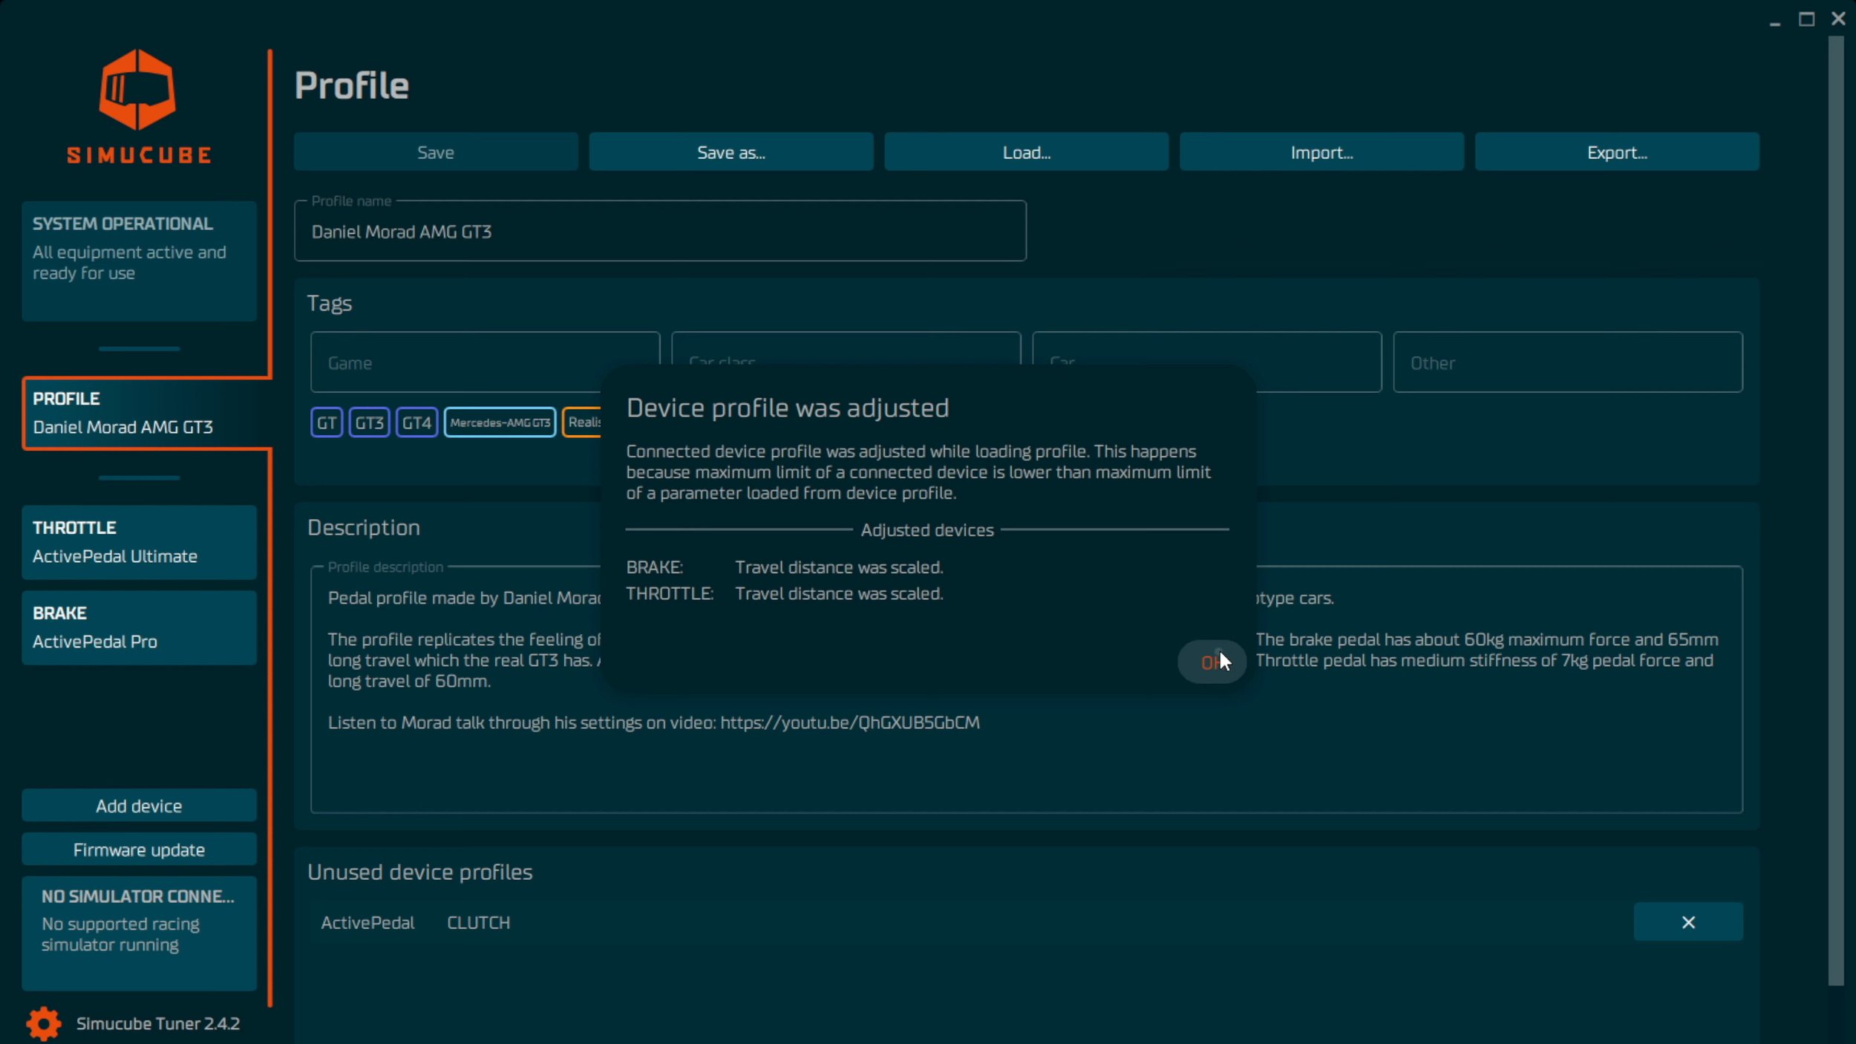
Task: Open the PROFILE Daniel Morad AMG GT3 panel
Action: [x=146, y=413]
